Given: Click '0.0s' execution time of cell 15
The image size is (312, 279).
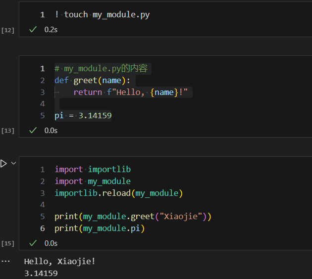Looking at the screenshot, I should click(51, 243).
